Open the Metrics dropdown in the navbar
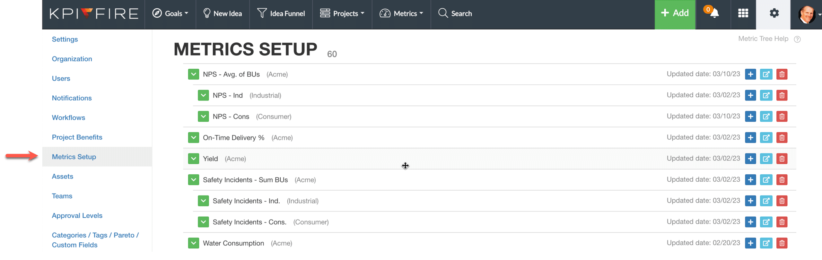The width and height of the screenshot is (822, 260). [401, 13]
